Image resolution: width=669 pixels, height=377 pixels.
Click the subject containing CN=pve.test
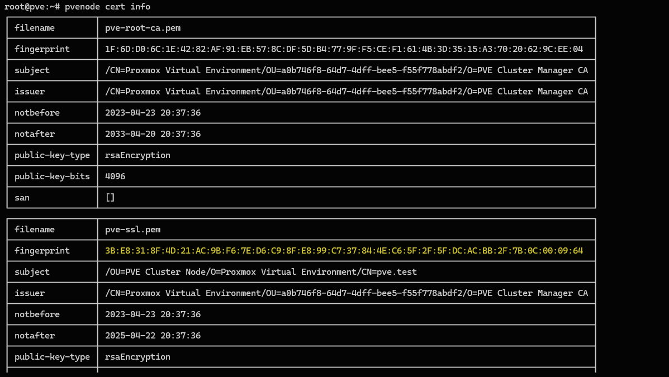260,272
